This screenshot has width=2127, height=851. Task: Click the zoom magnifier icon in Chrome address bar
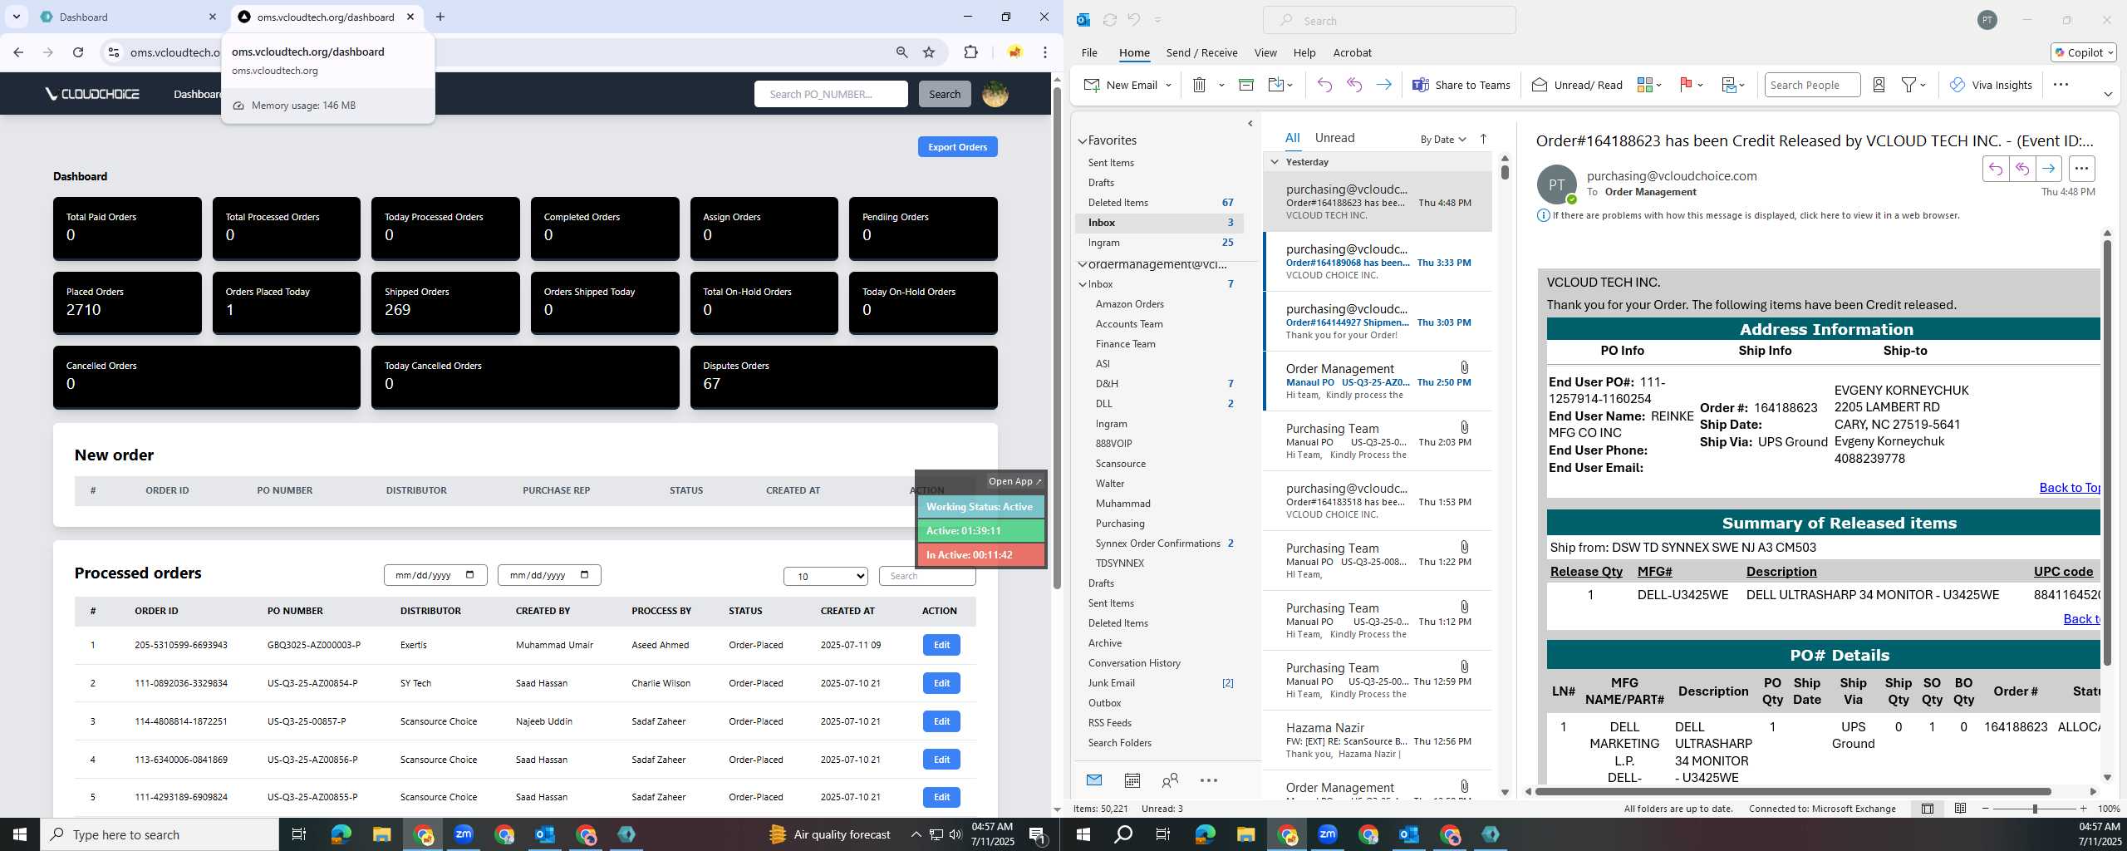902,52
